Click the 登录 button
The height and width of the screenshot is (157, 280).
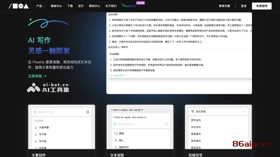point(244,6)
